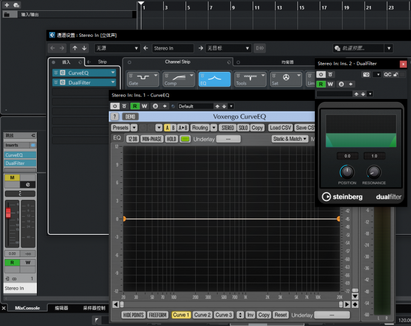Image resolution: width=411 pixels, height=326 pixels.
Task: Select Curve 2 button
Action: click(202, 315)
